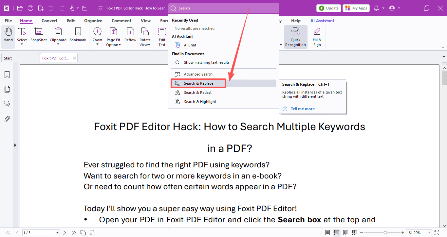This screenshot has width=447, height=237.
Task: Open the Edit ribbon tab
Action: coord(71,21)
